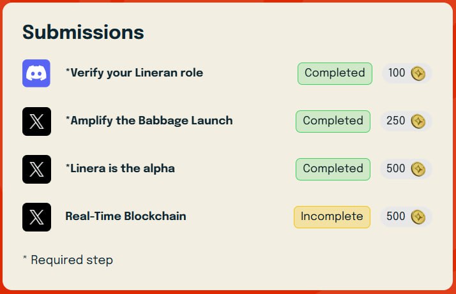Click the Required step footnote

pos(68,260)
